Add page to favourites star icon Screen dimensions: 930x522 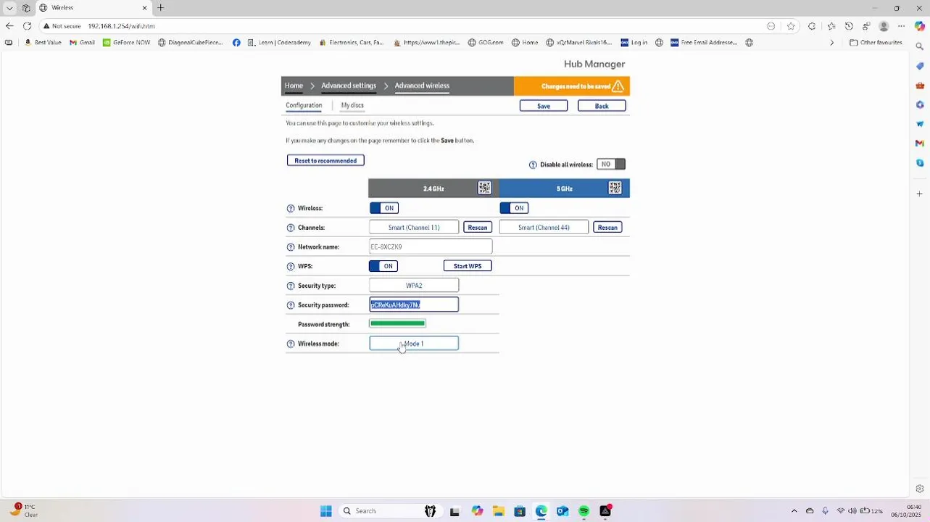pyautogui.click(x=791, y=26)
